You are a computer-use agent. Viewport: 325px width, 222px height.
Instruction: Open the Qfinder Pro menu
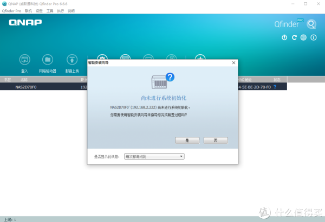(11, 10)
